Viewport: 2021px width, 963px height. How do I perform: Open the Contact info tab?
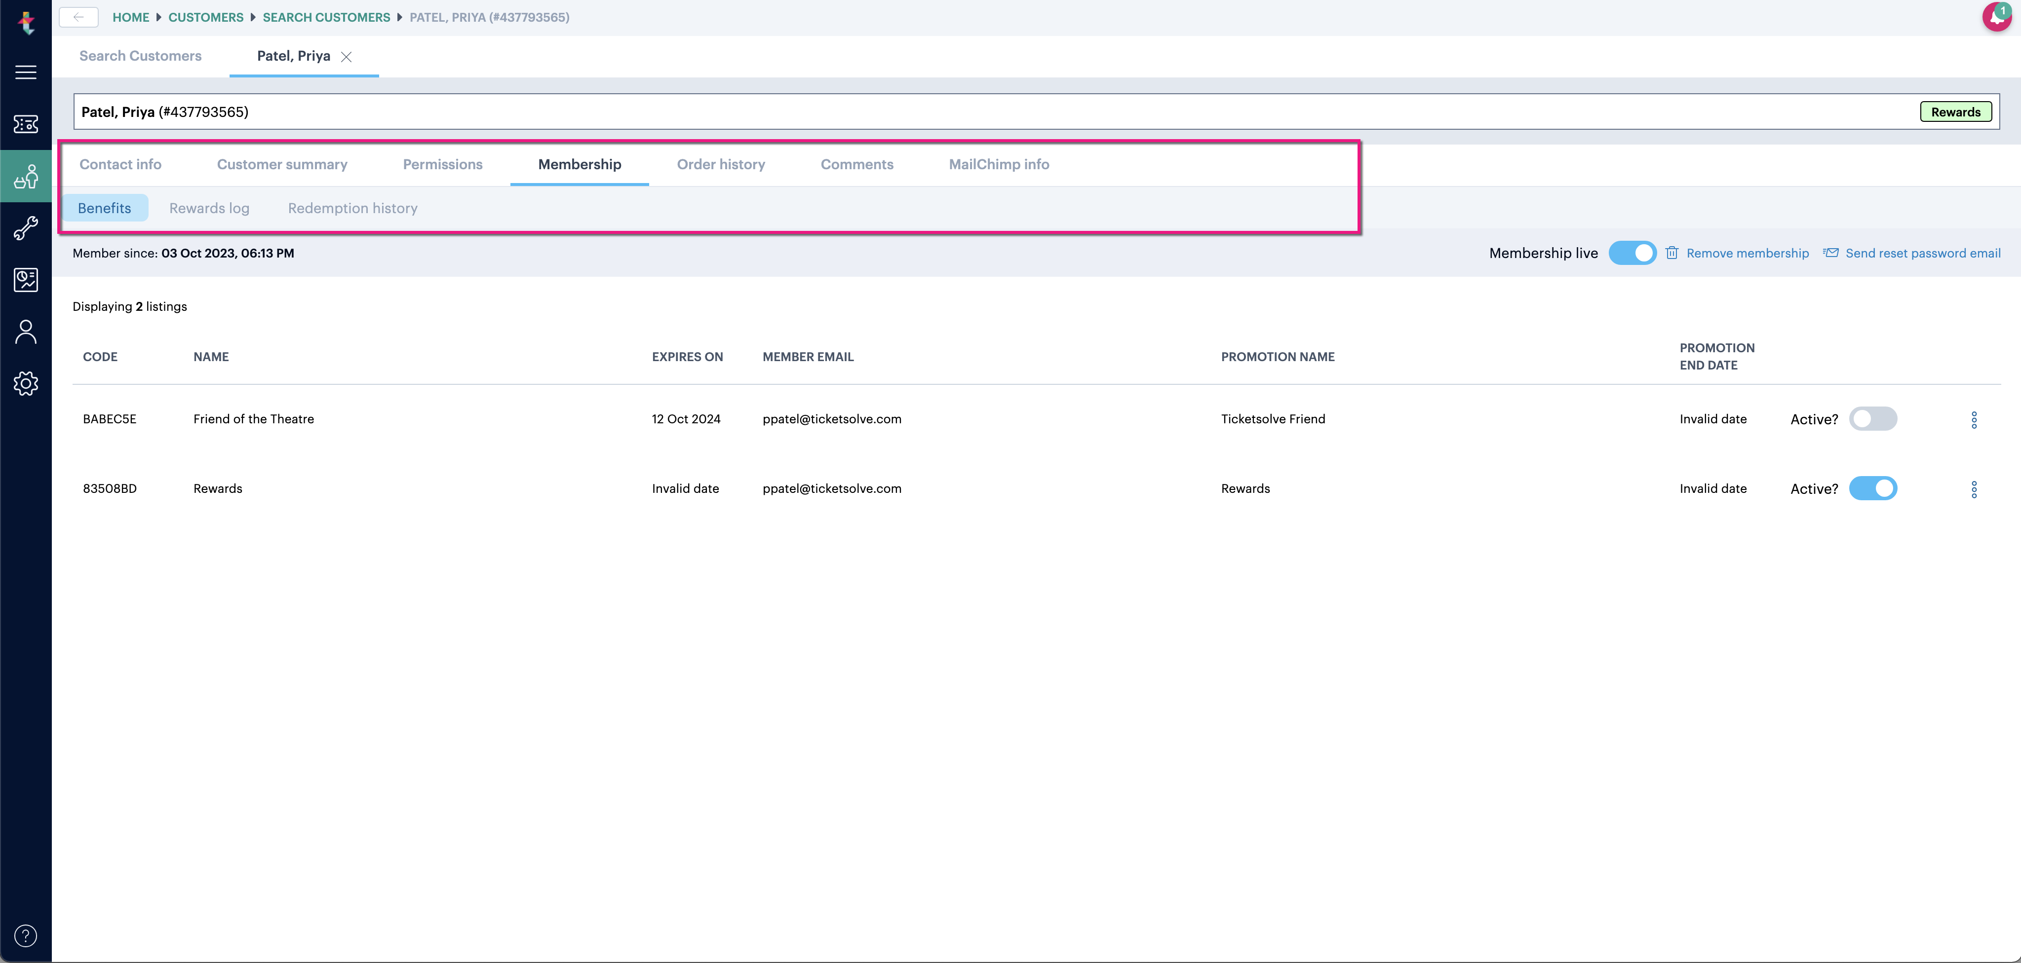(120, 164)
